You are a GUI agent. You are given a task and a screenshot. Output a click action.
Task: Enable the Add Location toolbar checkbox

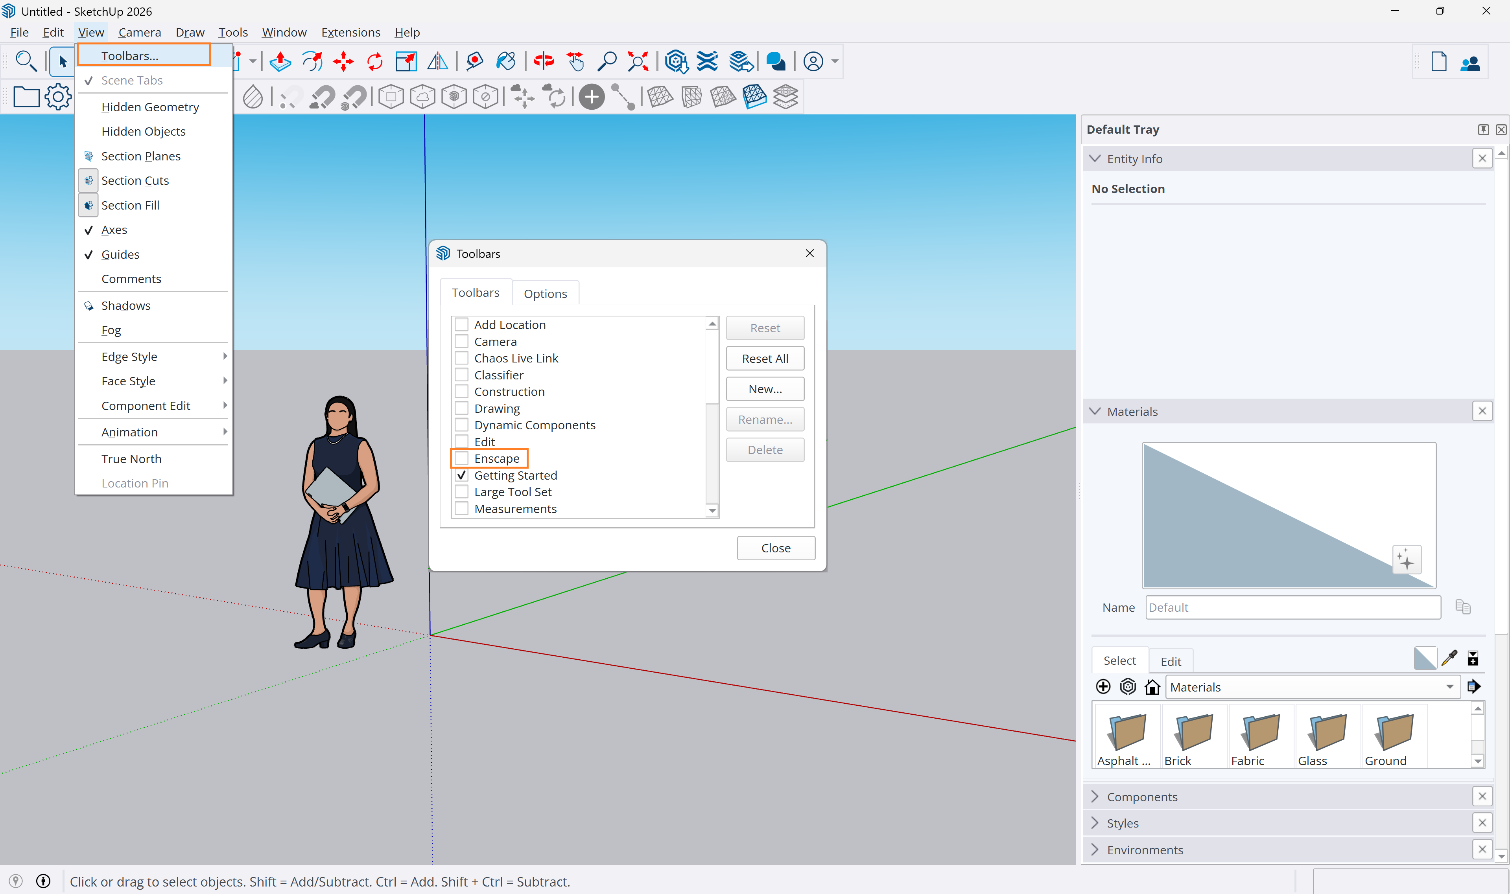point(461,325)
